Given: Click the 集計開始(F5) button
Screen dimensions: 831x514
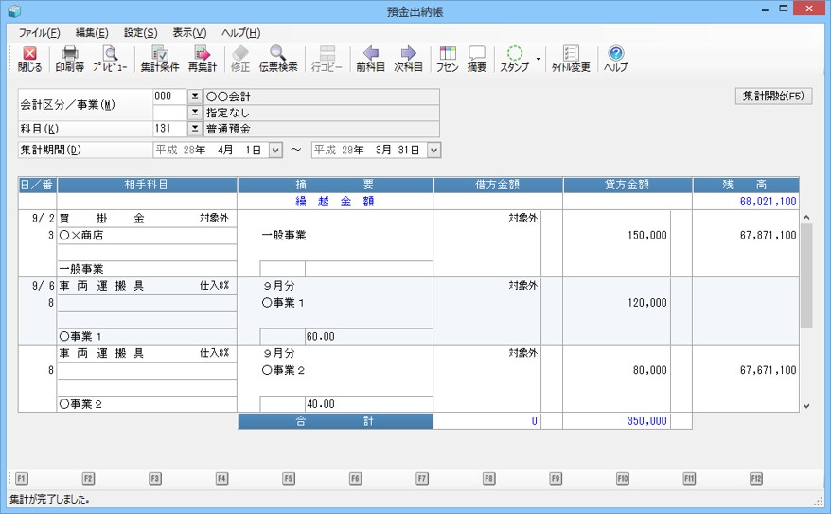Looking at the screenshot, I should pos(773,97).
